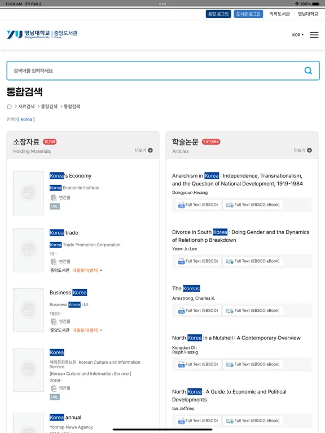Open Full Text (EBSCO eBook) for North Korea in a Nutshell
325x433 pixels.
[x=253, y=365]
